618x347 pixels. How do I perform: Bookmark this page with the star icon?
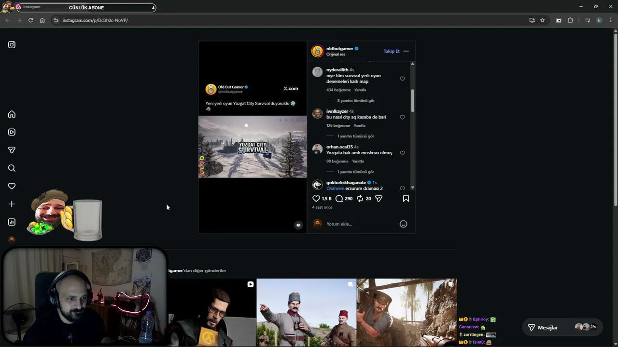pos(543,20)
